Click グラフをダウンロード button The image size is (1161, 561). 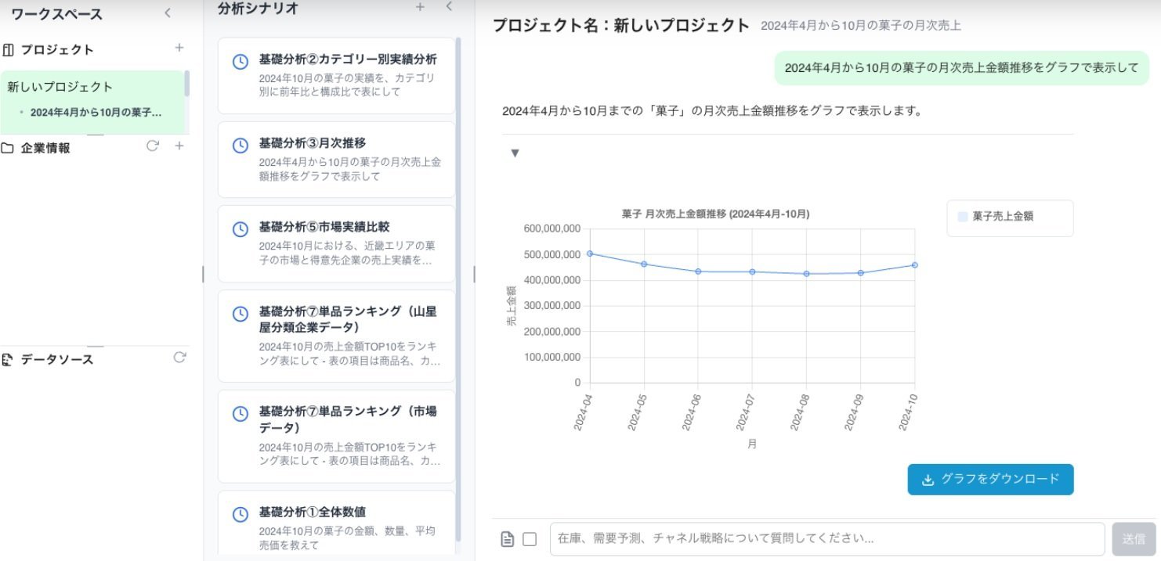(x=990, y=480)
